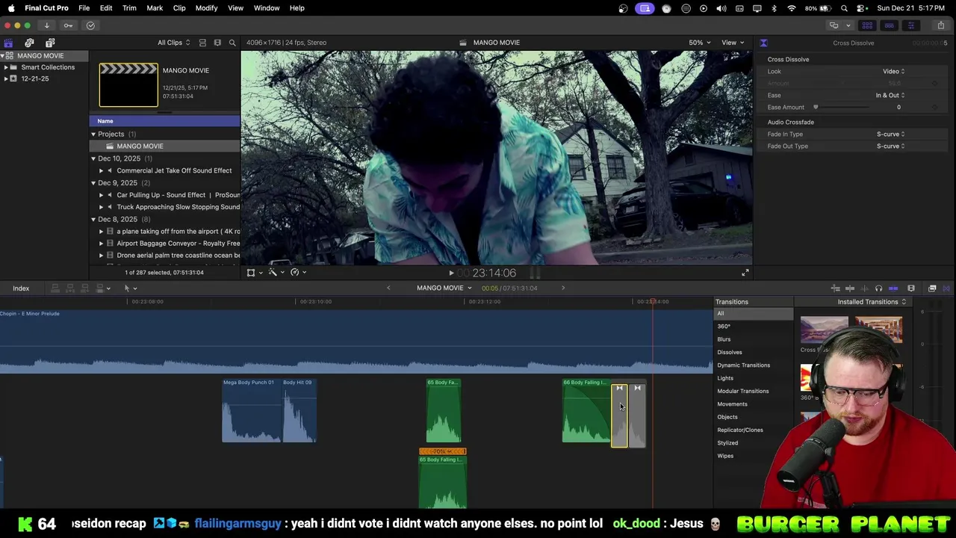This screenshot has height=538, width=956.
Task: Toggle the Transitions browser
Action: [946, 288]
